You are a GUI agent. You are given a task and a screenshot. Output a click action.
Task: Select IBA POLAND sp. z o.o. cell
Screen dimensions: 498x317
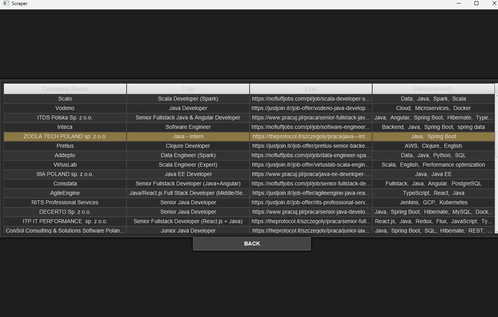click(x=65, y=174)
